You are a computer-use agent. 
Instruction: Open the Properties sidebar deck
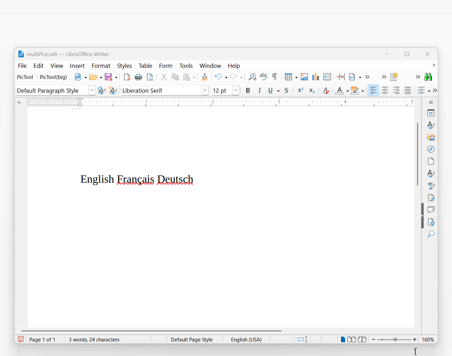point(431,113)
